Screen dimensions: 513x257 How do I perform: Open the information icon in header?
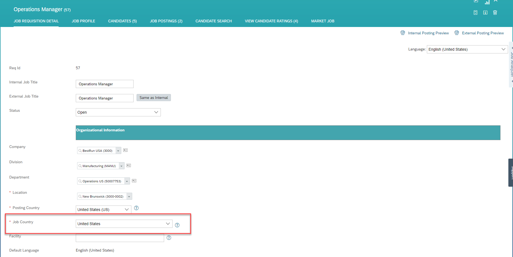(x=485, y=13)
